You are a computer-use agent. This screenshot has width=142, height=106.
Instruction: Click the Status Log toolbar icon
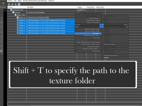pos(12,4)
